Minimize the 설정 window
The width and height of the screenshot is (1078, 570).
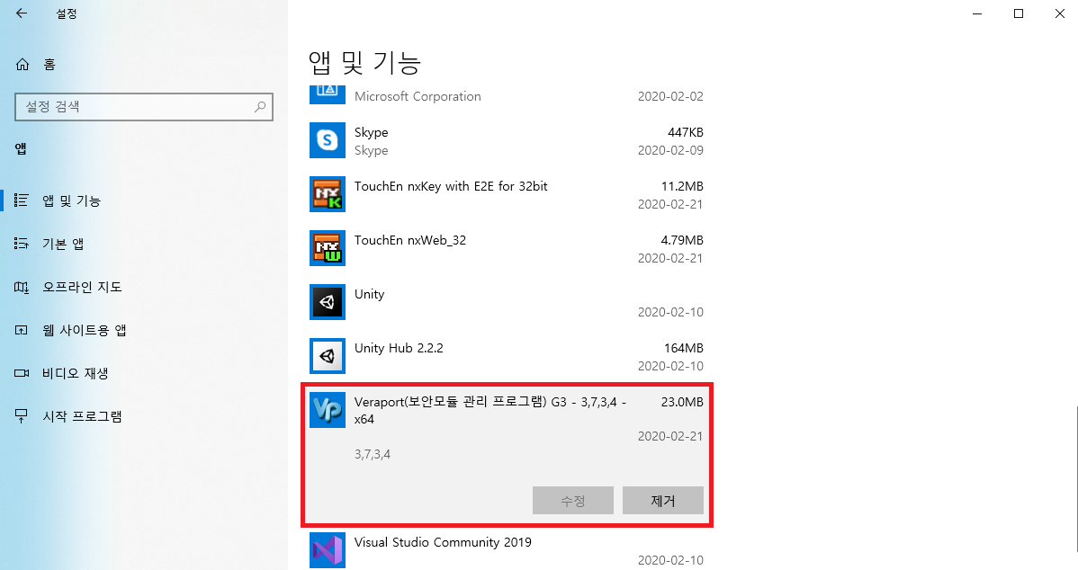977,13
